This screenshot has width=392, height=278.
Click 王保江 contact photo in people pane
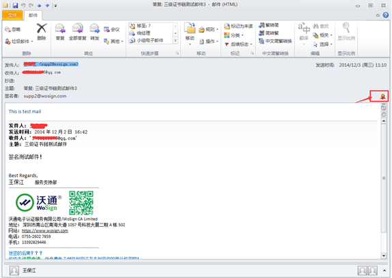14,271
